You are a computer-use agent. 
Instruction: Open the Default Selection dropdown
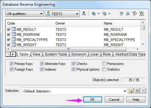125,91
